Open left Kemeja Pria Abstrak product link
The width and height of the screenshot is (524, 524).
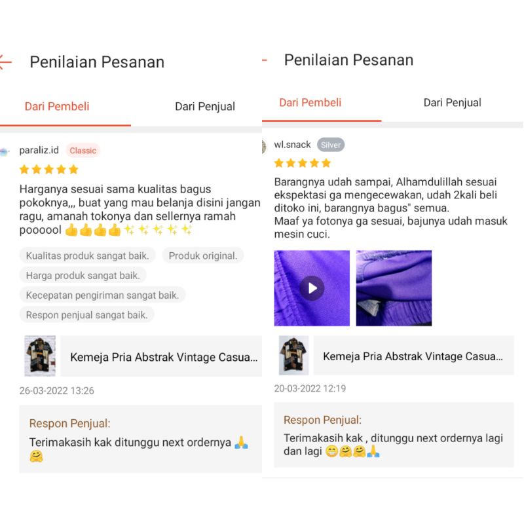pos(161,356)
